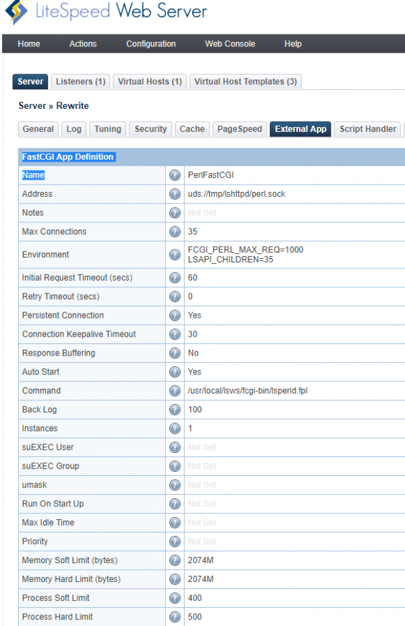Open help icon for Initial Request Timeout

pyautogui.click(x=175, y=277)
